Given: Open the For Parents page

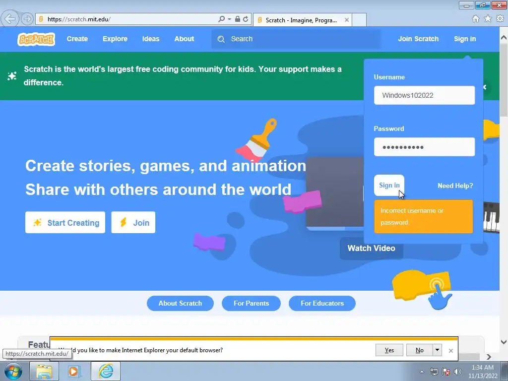Looking at the screenshot, I should coord(251,303).
